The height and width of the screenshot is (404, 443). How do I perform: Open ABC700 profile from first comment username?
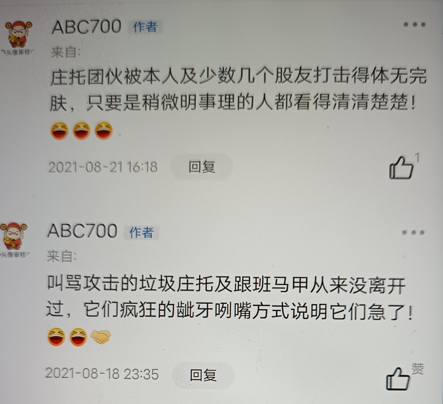click(86, 27)
